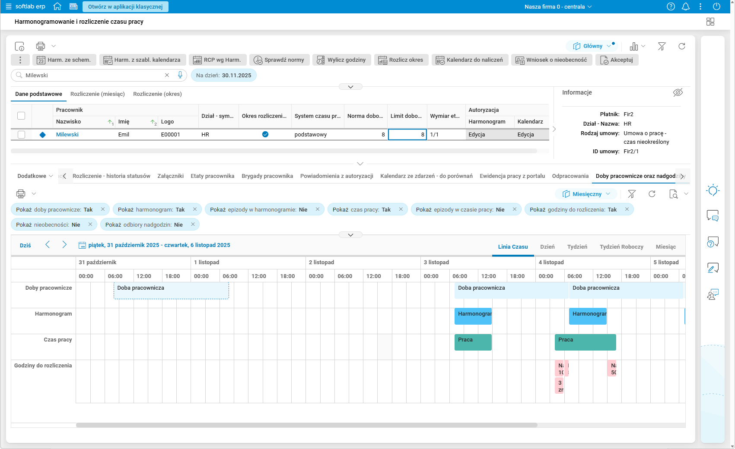
Task: Open the company selector 'Nasza firma 0 - centrala'
Action: (x=558, y=6)
